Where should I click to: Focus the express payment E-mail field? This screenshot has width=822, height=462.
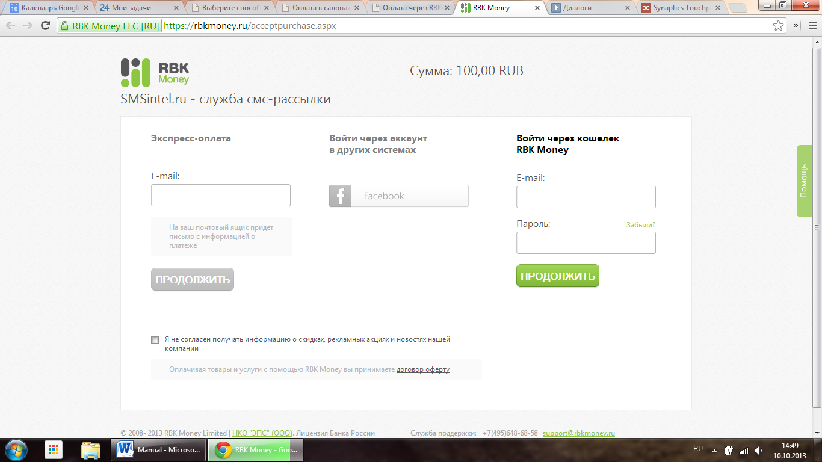click(221, 196)
